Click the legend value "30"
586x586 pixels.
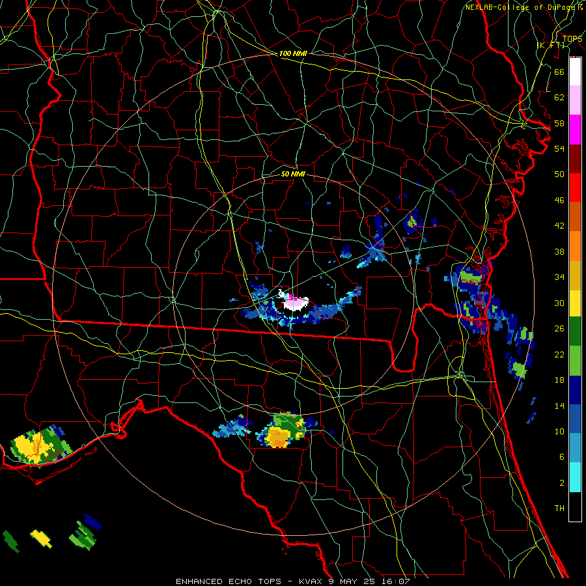click(x=559, y=303)
